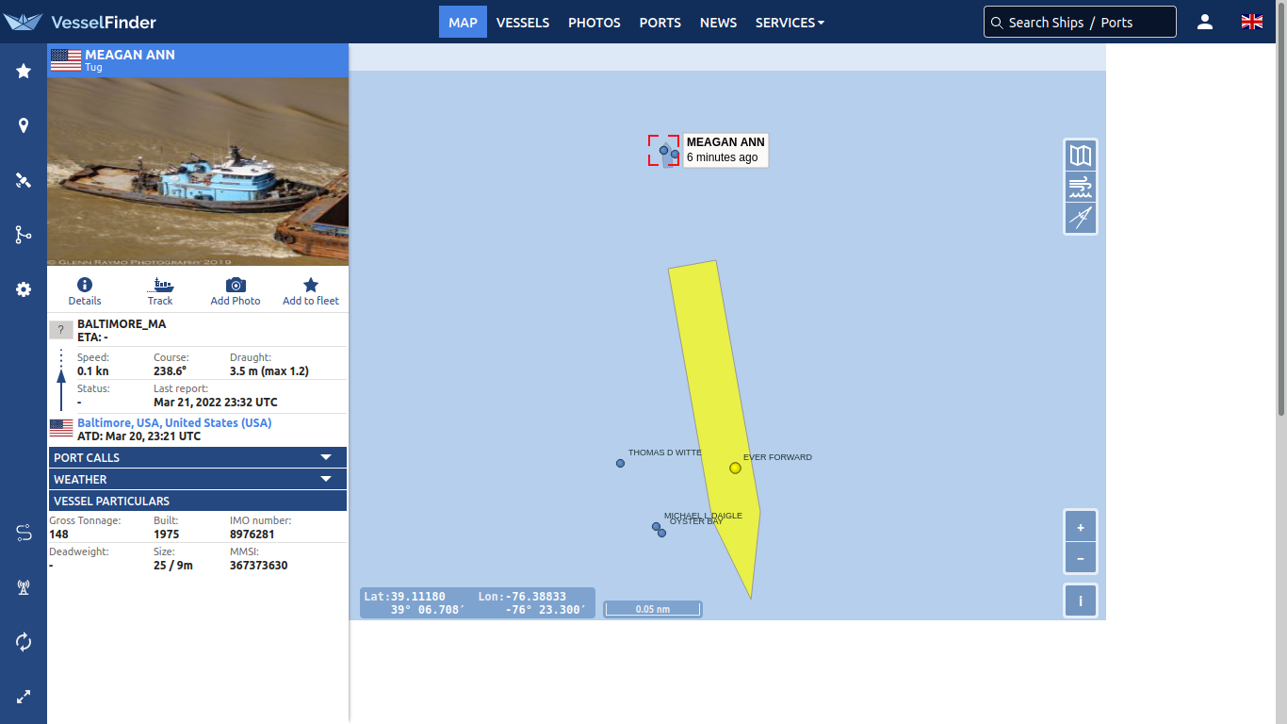Toggle fullscreen with expand arrows icon
Viewport: 1287px width, 724px height.
24,697
